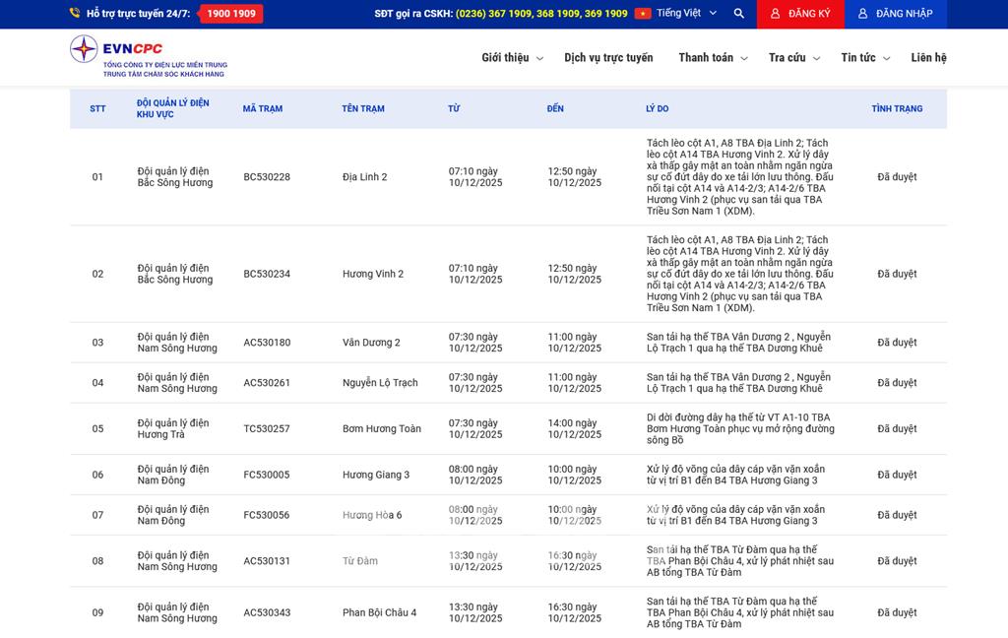Expand the Giới thiệu menu
Screen dimensions: 1008x638
512,58
